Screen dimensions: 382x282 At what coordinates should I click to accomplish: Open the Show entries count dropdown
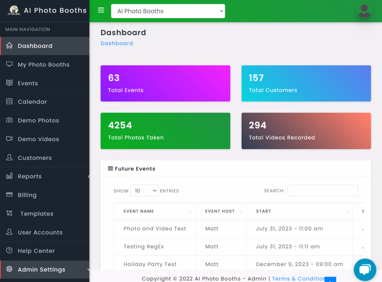point(144,190)
